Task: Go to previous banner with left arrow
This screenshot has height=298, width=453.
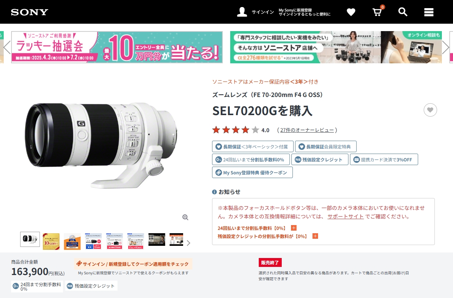Action: [x=7, y=47]
